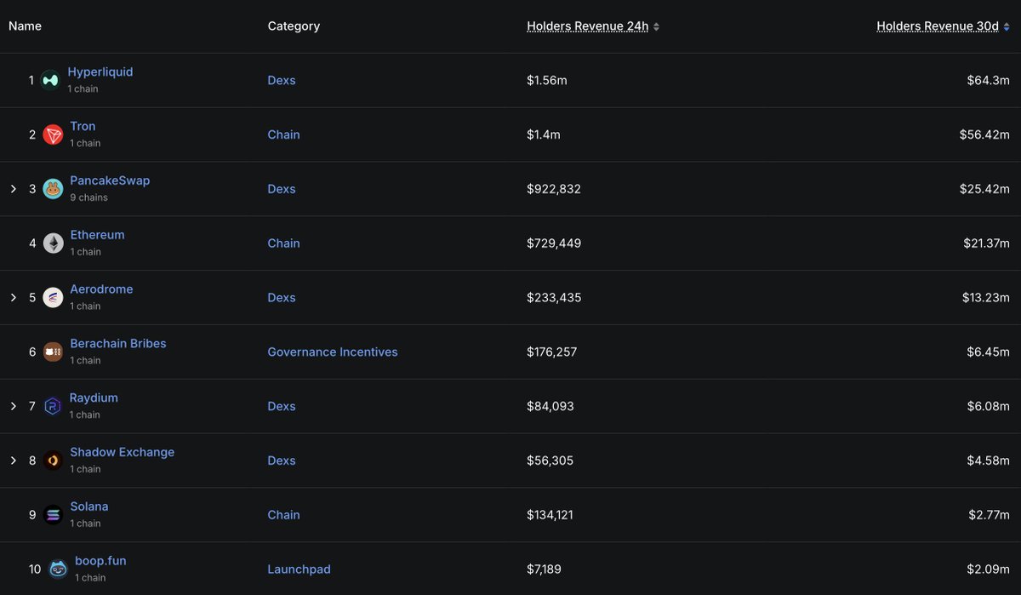The image size is (1021, 595).
Task: Open the Berachain Bribes protocol link
Action: point(118,344)
